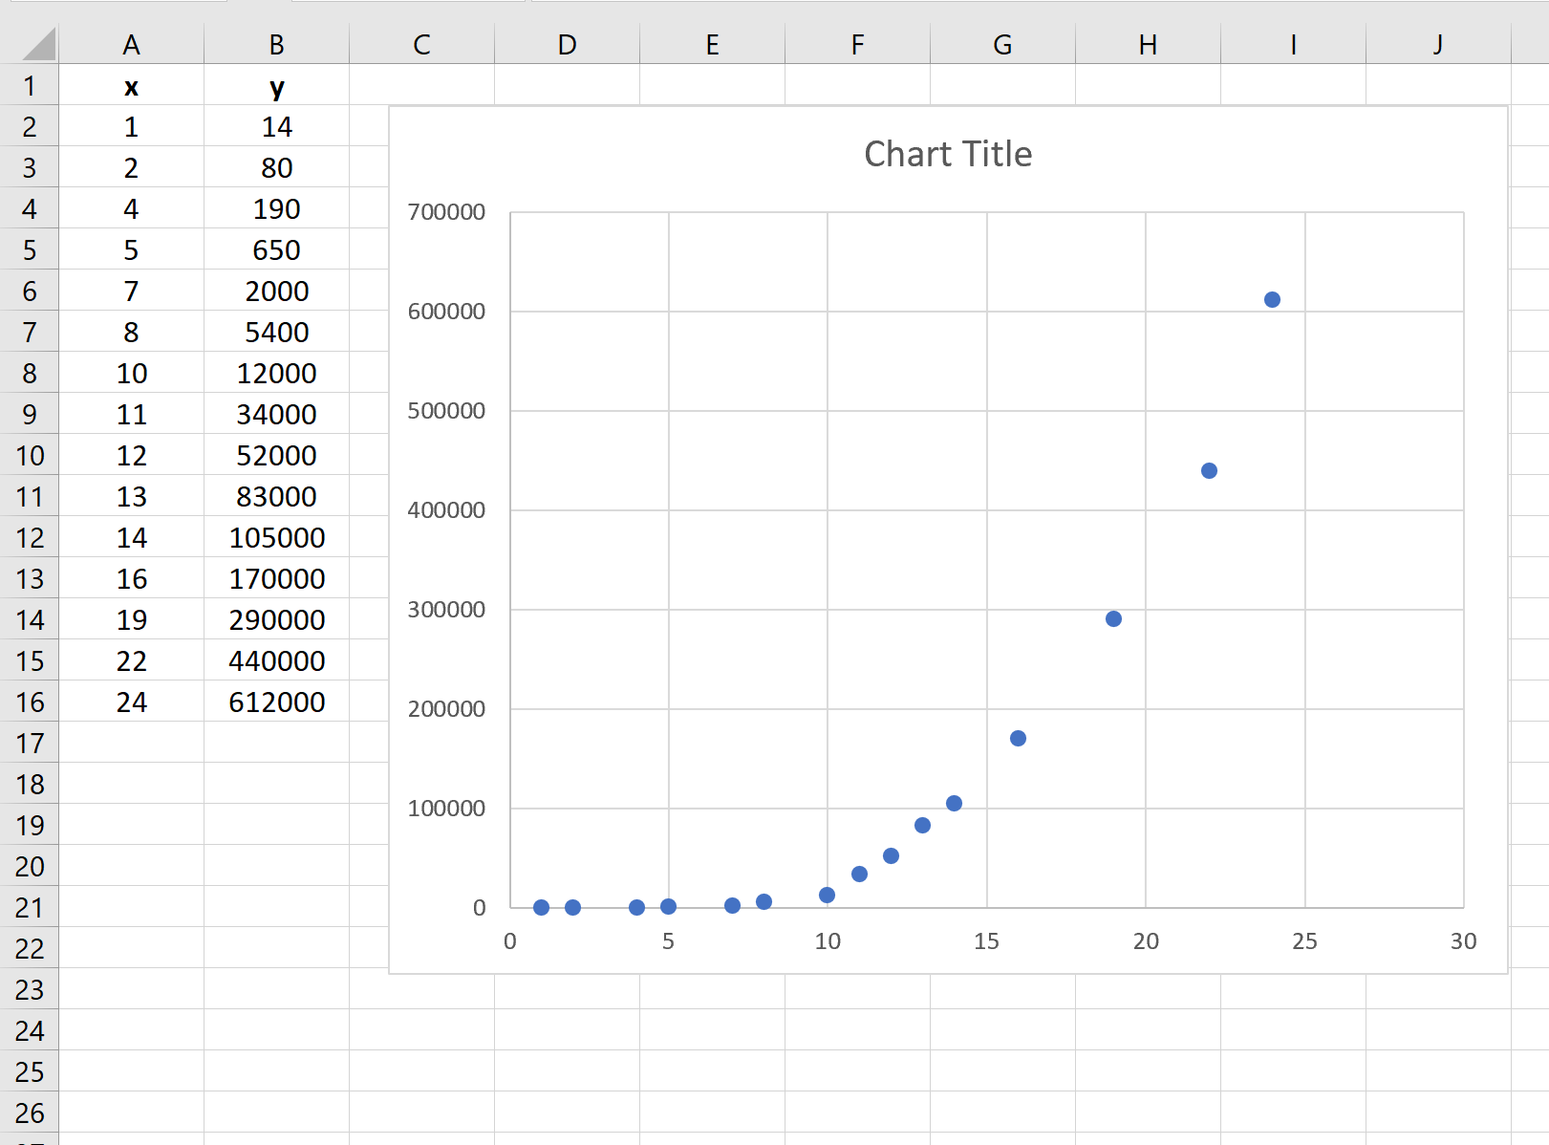The height and width of the screenshot is (1145, 1549).
Task: Select the Chart Title text
Action: 947,153
